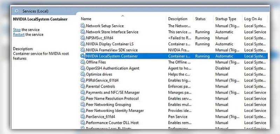280x134 pixels.
Task: Click the sort arrow above Name column
Action: coord(123,16)
